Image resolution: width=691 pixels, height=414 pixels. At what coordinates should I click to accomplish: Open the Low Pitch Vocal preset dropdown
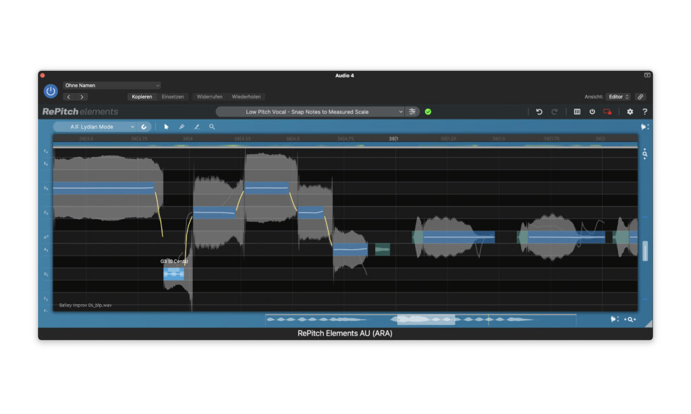click(x=310, y=112)
